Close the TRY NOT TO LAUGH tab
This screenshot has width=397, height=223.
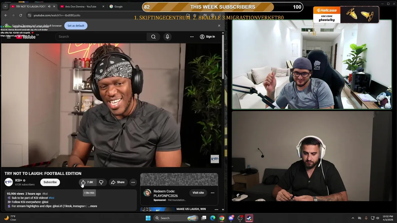tap(54, 7)
